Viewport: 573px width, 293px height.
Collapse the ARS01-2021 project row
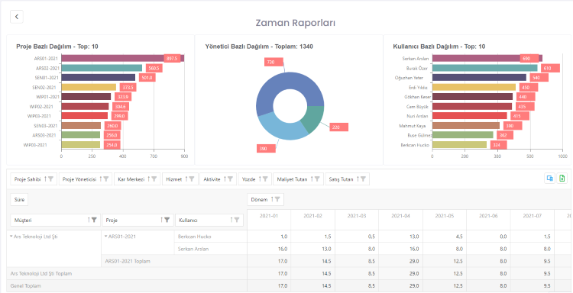click(x=106, y=237)
